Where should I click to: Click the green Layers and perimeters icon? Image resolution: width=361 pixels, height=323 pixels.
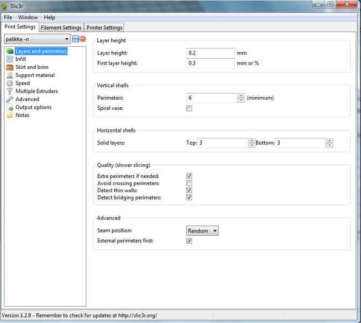point(10,51)
